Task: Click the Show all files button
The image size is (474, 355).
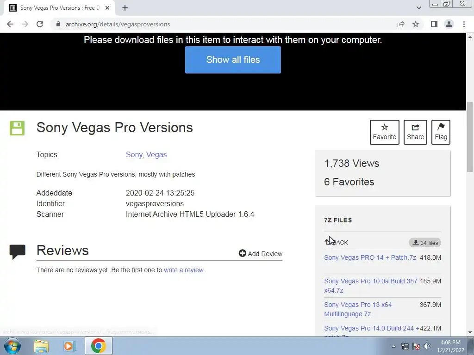Action: click(x=233, y=60)
